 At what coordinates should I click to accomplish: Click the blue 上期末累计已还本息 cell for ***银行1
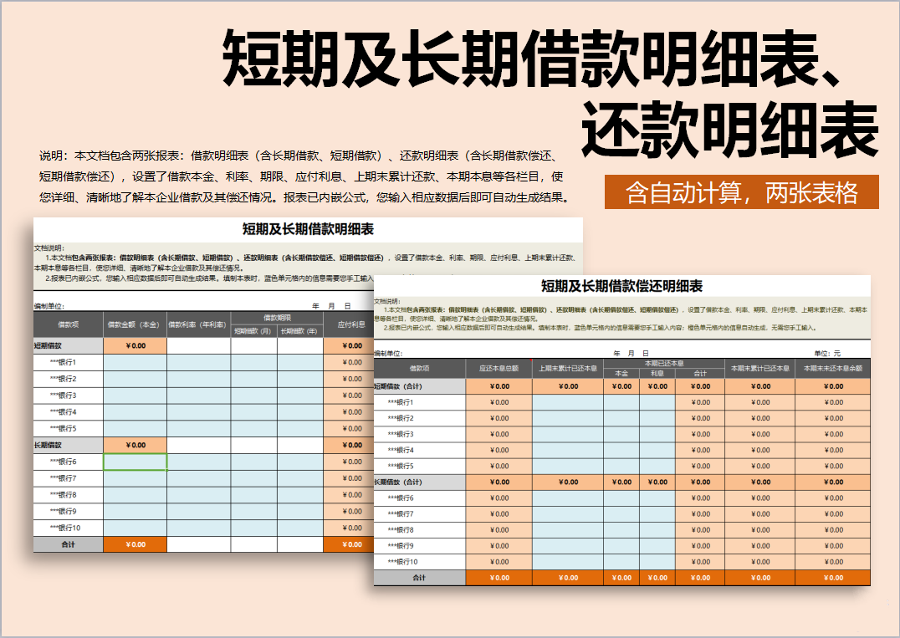click(567, 402)
